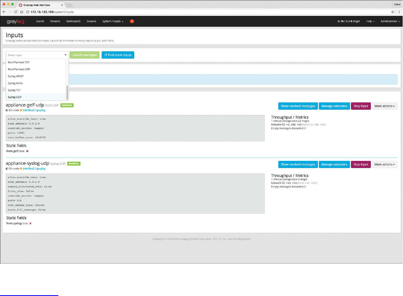403x296 pixels.
Task: Close the Graylog Web Interface tab
Action: 62,5
